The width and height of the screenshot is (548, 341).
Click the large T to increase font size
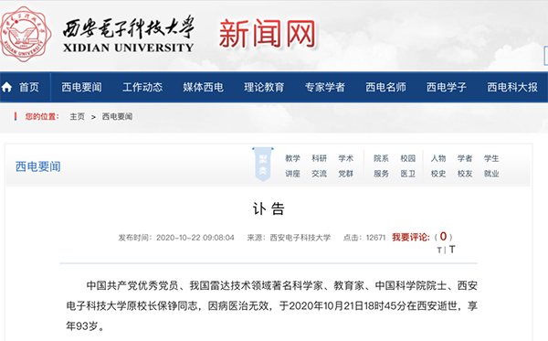point(452,250)
